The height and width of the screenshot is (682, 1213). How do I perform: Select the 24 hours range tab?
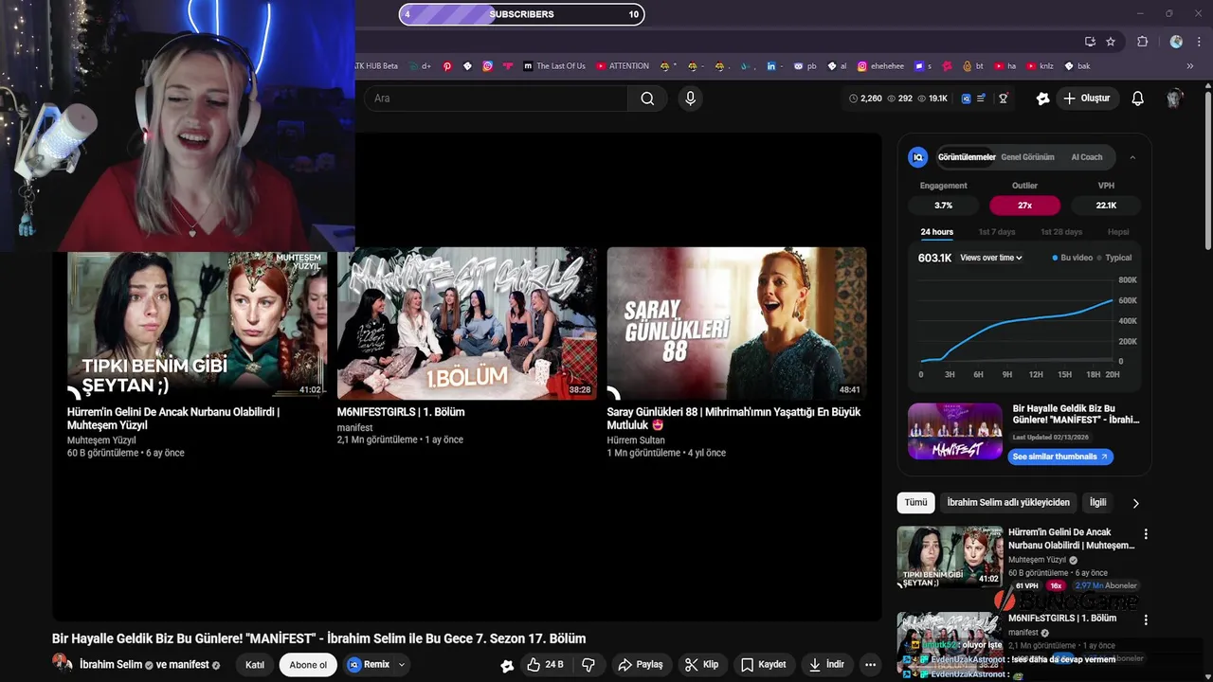937,232
